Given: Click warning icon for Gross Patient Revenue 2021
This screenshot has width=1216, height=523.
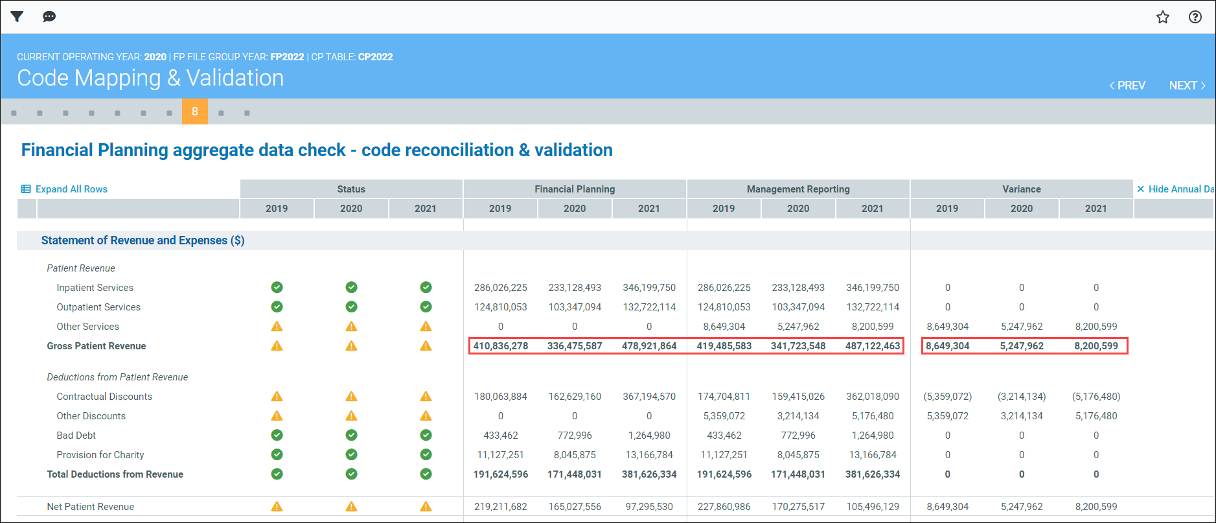Looking at the screenshot, I should coord(426,345).
